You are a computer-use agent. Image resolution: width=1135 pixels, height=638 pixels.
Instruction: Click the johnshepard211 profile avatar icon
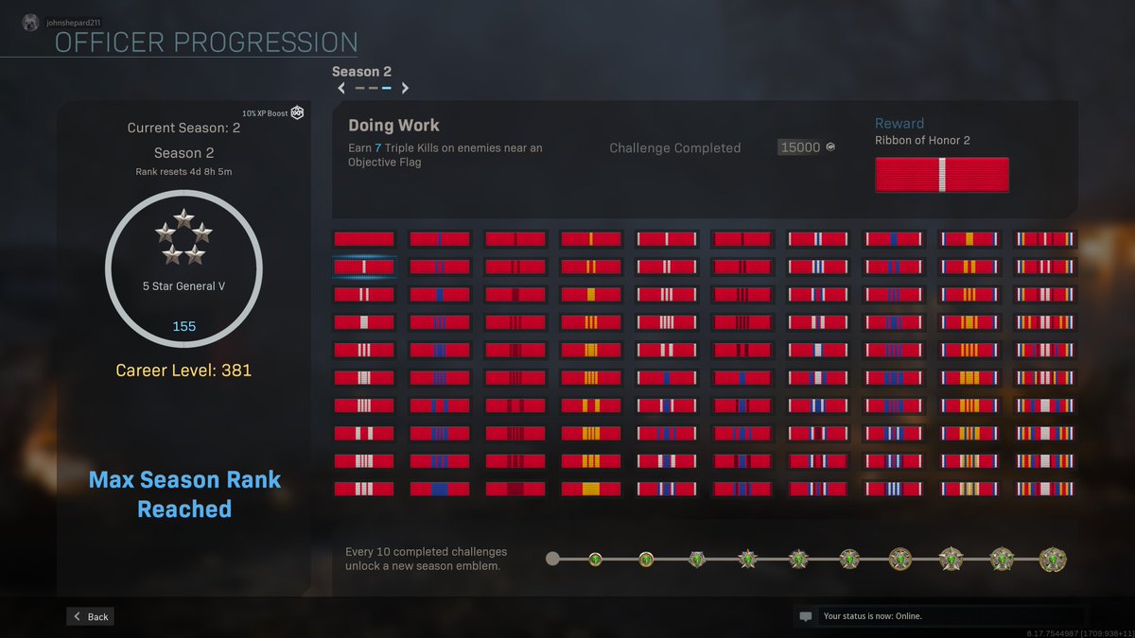click(x=31, y=22)
